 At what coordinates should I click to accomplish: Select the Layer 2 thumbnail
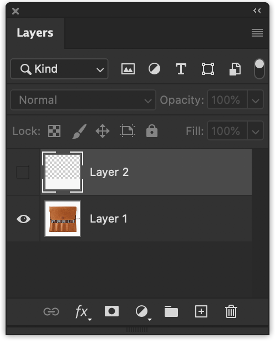click(x=63, y=172)
